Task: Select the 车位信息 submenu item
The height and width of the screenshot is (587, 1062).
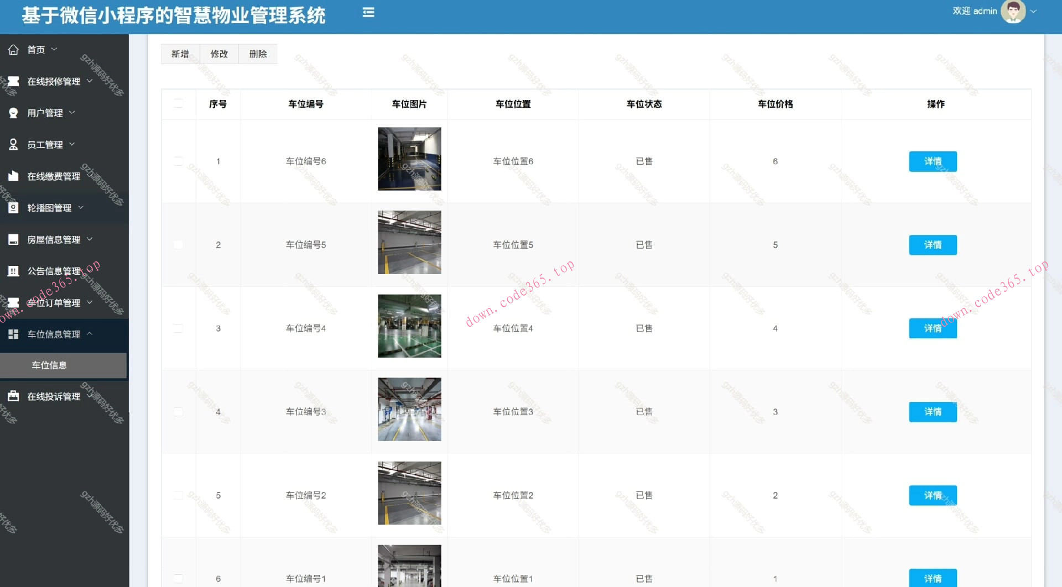Action: pyautogui.click(x=49, y=365)
